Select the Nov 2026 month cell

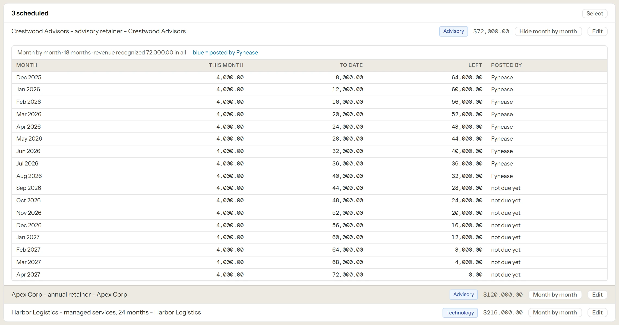click(x=29, y=213)
